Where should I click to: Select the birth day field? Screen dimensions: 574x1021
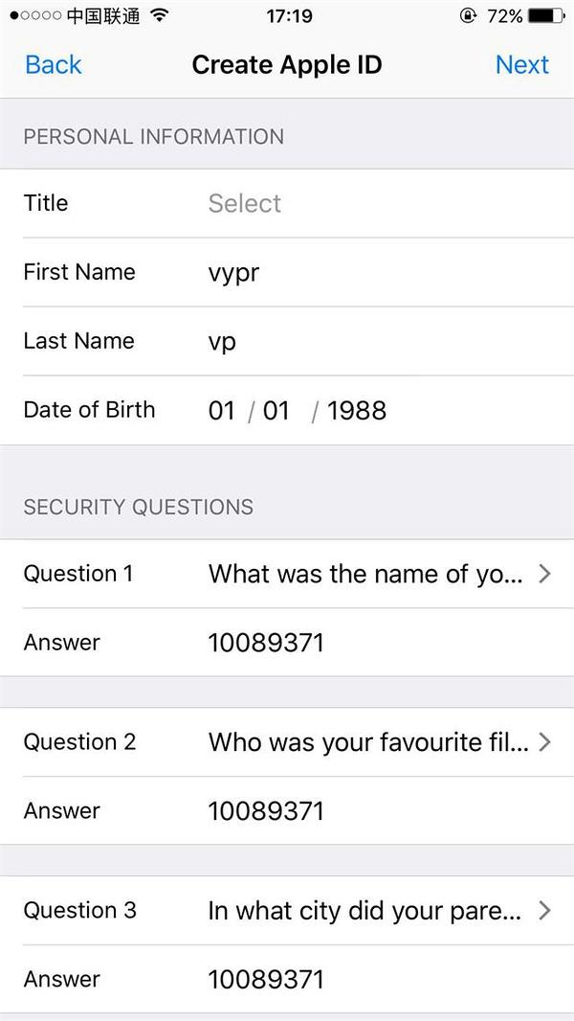(x=222, y=411)
